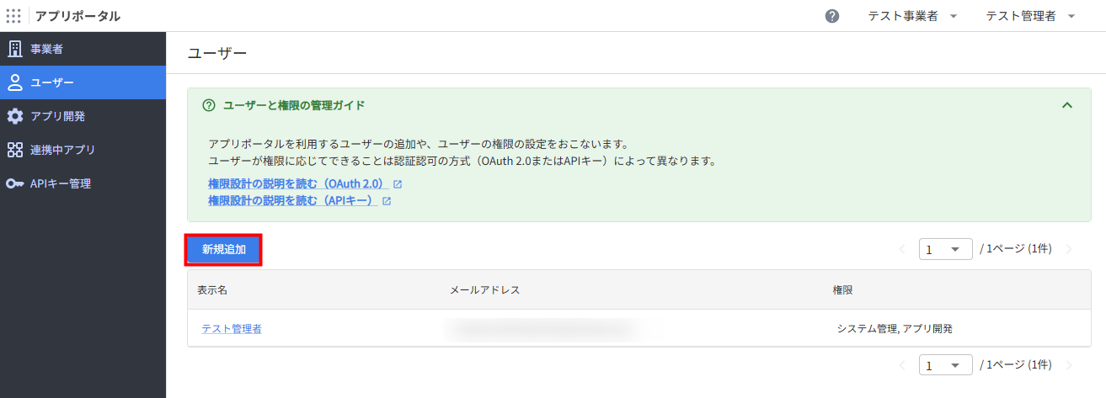Click the top next page arrow

point(1069,249)
